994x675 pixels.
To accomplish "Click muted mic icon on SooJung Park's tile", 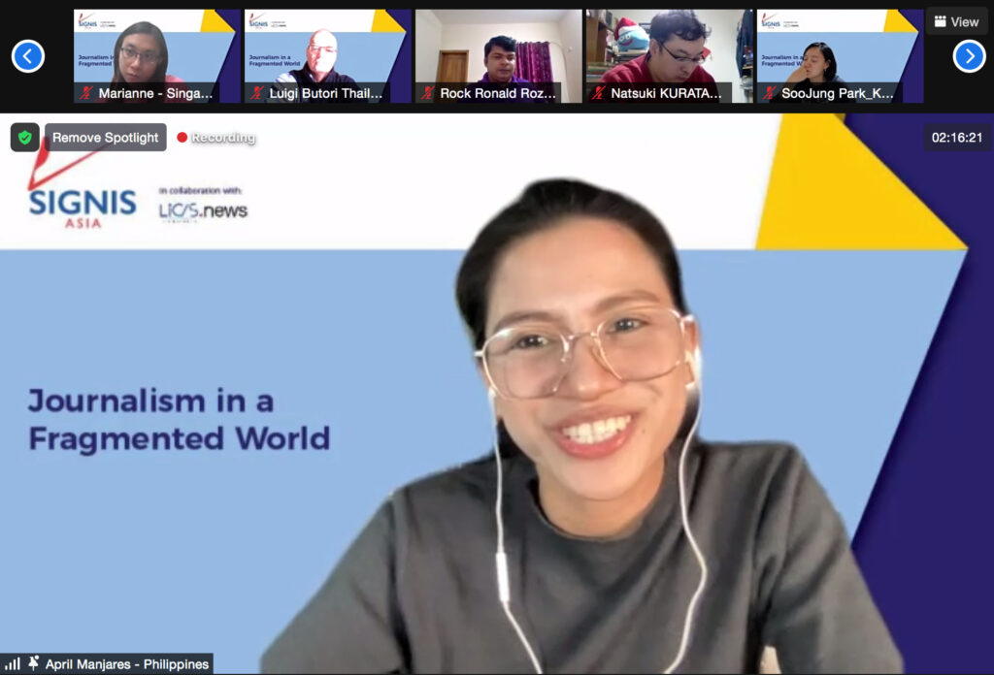I will 770,94.
